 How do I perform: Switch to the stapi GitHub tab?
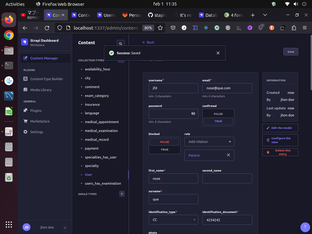pos(158,15)
